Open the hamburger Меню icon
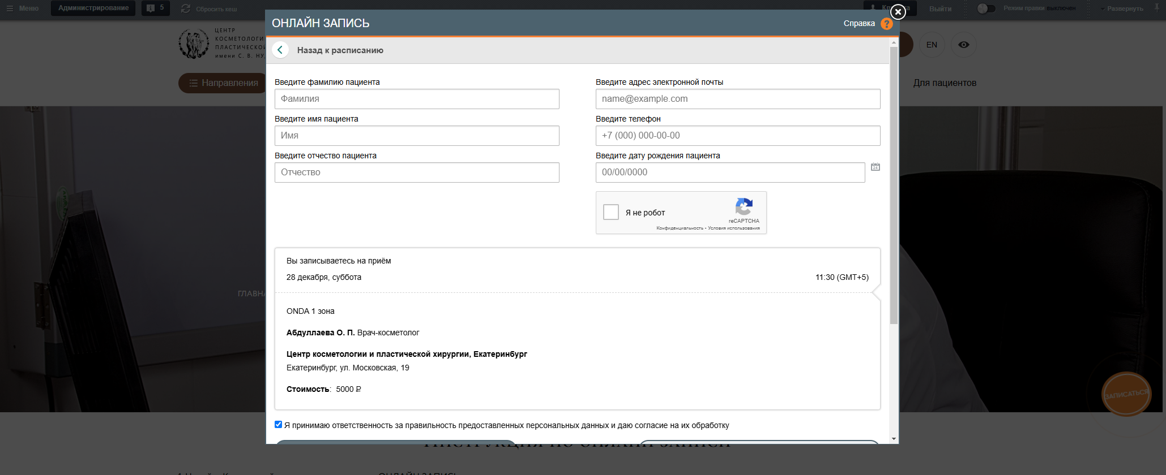The width and height of the screenshot is (1166, 475). [10, 8]
